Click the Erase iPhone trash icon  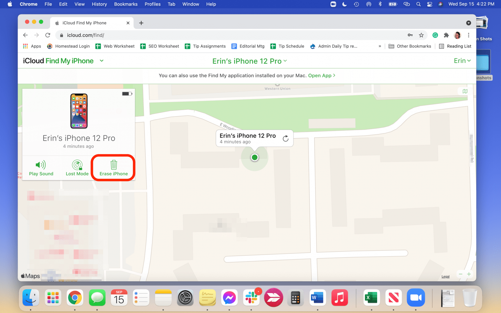click(114, 165)
